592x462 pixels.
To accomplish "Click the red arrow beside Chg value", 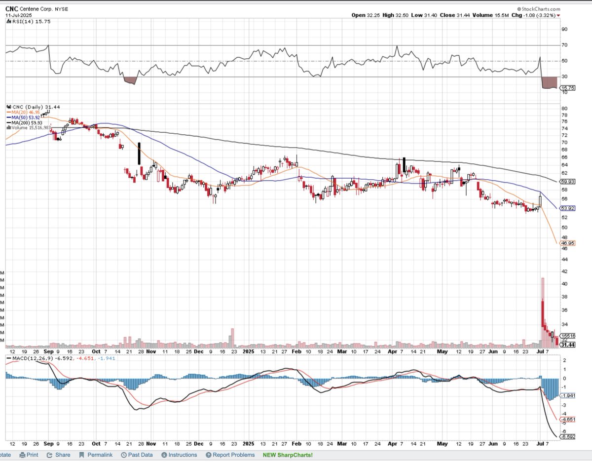I will [558, 16].
